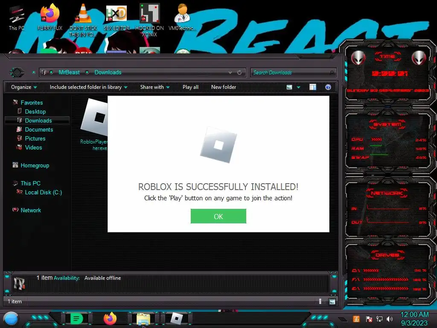The image size is (437, 328).
Task: Click the NETWORK gadget header
Action: 387,193
